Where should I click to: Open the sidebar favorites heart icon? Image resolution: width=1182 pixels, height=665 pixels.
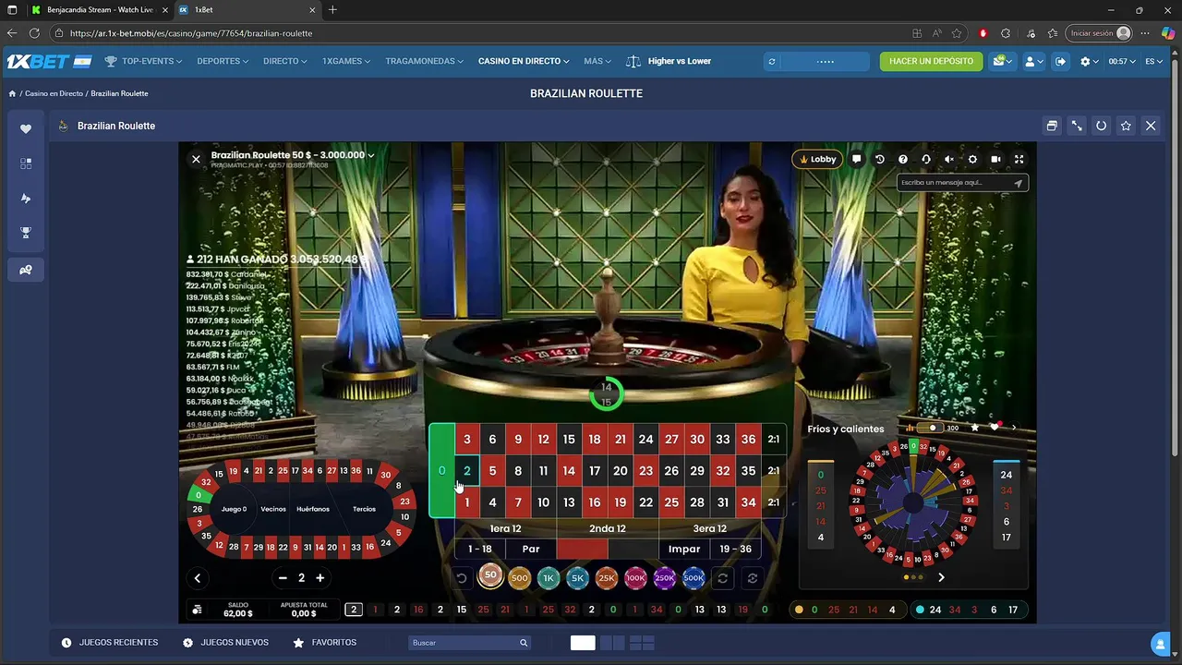coord(26,129)
